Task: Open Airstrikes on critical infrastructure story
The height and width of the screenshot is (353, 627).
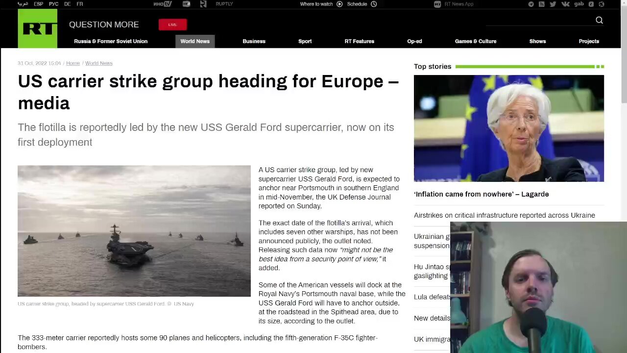Action: click(505, 215)
